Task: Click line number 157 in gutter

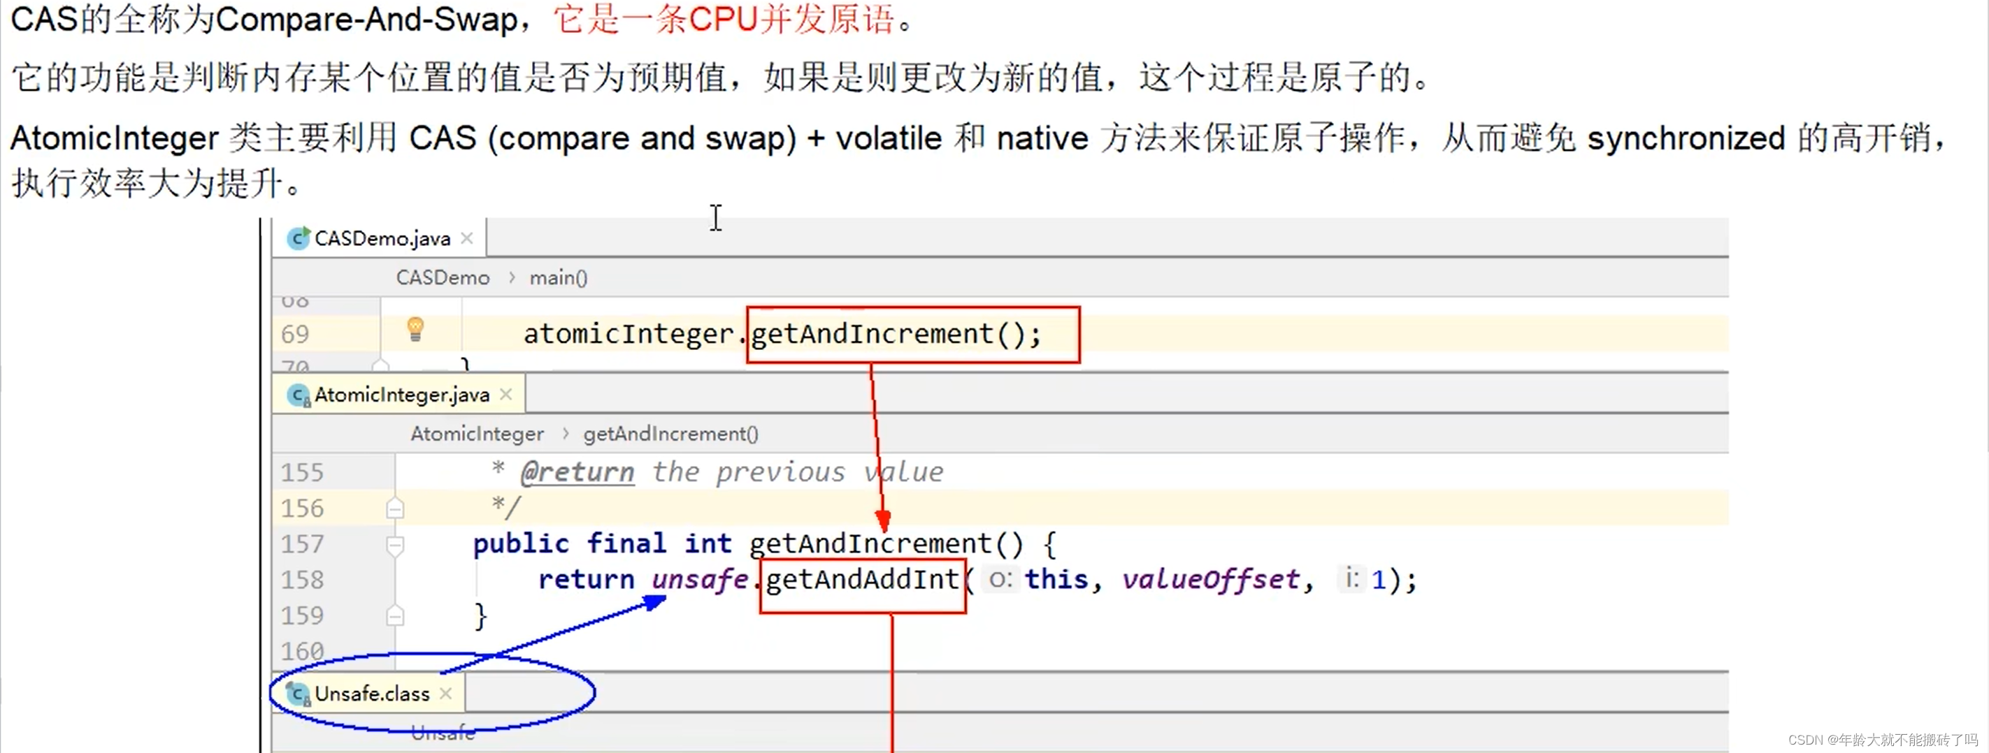Action: click(302, 544)
